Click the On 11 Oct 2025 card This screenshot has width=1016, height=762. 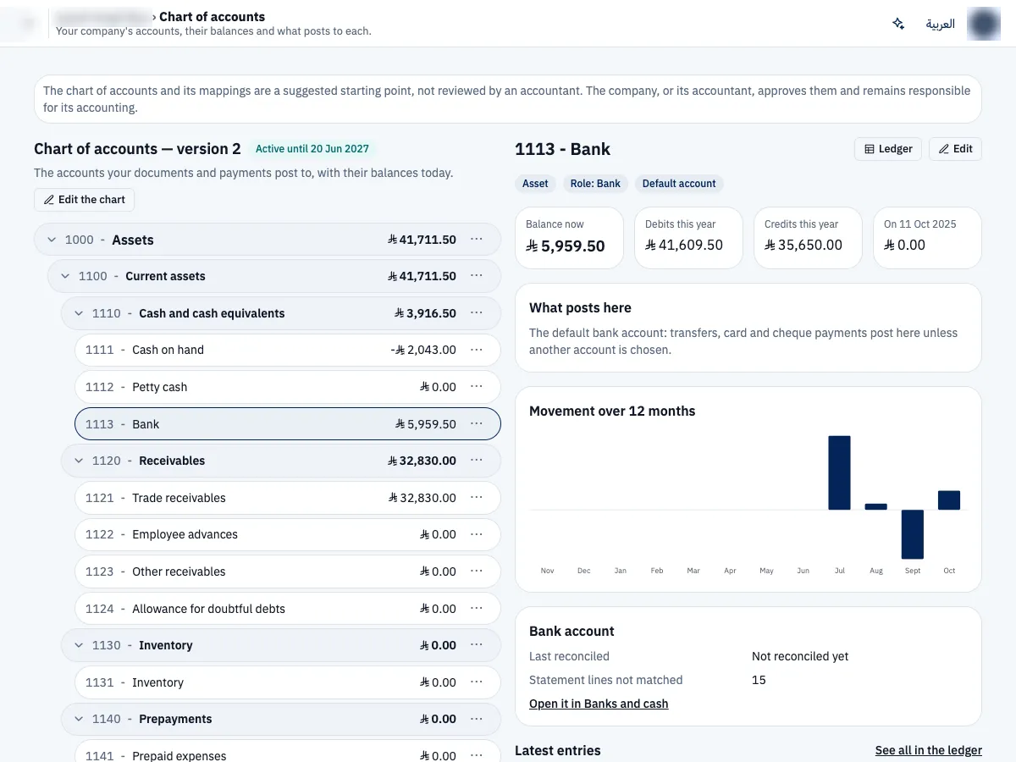click(x=927, y=238)
